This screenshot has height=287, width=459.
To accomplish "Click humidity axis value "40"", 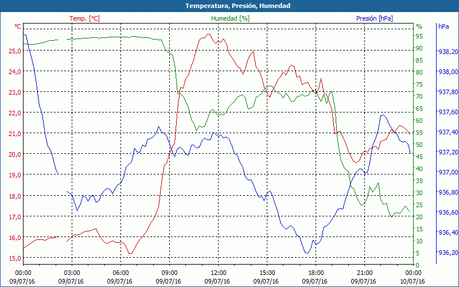I will click(x=419, y=169).
